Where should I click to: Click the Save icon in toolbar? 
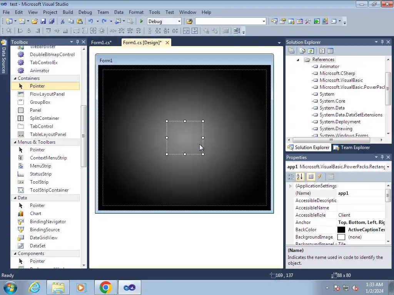point(43,22)
